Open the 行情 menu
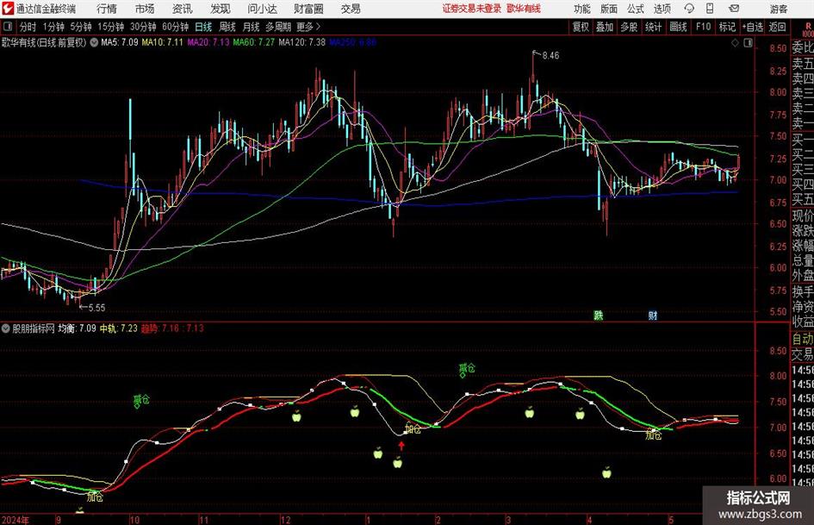The image size is (814, 525). [x=107, y=9]
